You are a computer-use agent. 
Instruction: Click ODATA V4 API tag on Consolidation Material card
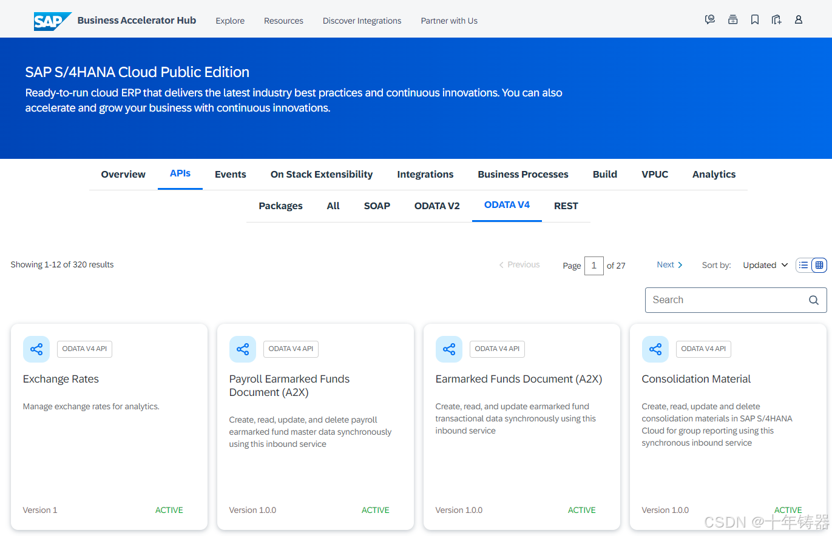point(704,349)
